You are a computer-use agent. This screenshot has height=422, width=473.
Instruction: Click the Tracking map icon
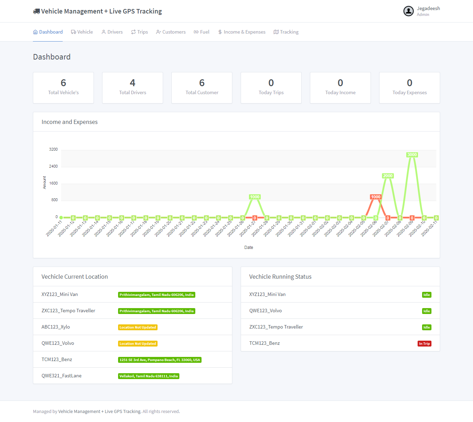click(x=276, y=32)
